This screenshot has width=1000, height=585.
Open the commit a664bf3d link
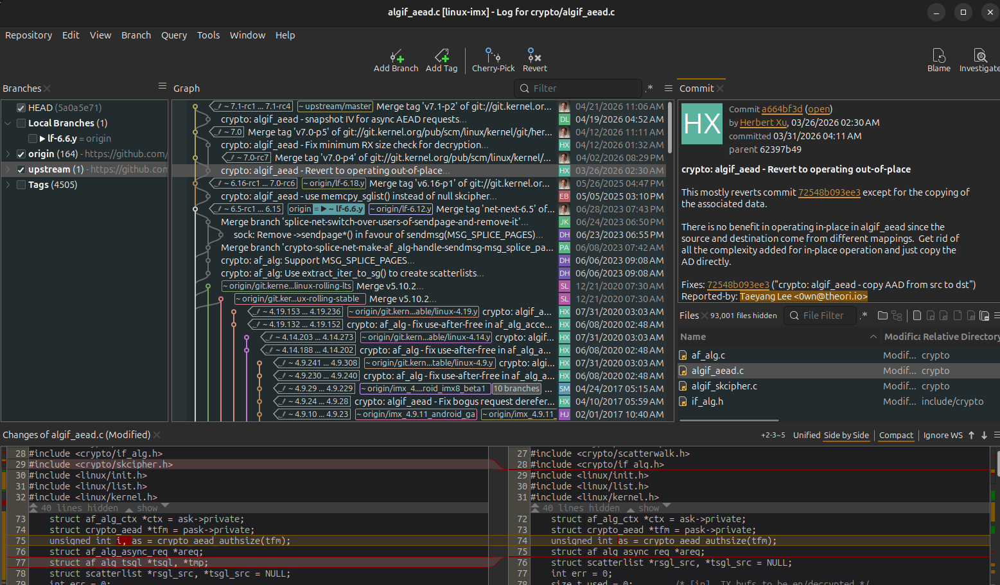tap(782, 109)
